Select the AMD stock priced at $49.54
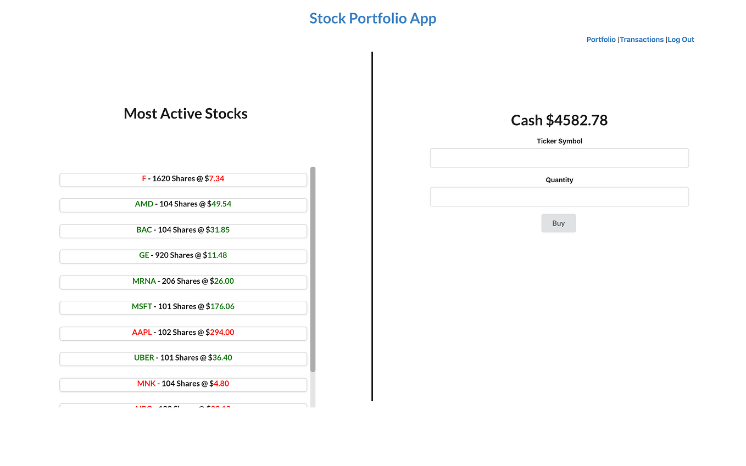The width and height of the screenshot is (746, 466). (x=183, y=204)
